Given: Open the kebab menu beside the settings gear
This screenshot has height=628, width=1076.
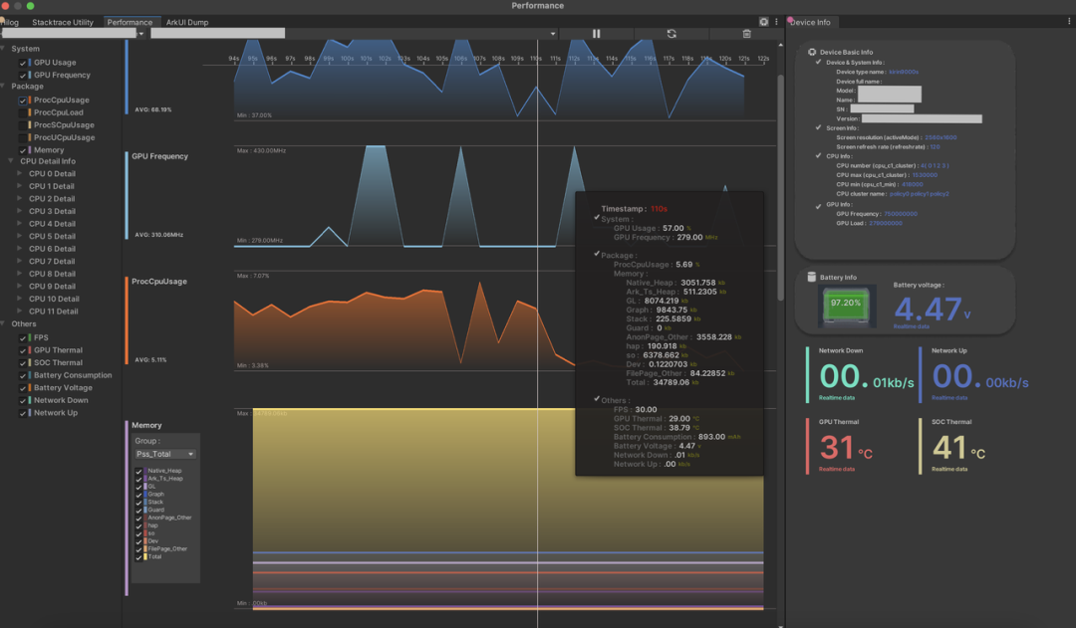Looking at the screenshot, I should (776, 21).
